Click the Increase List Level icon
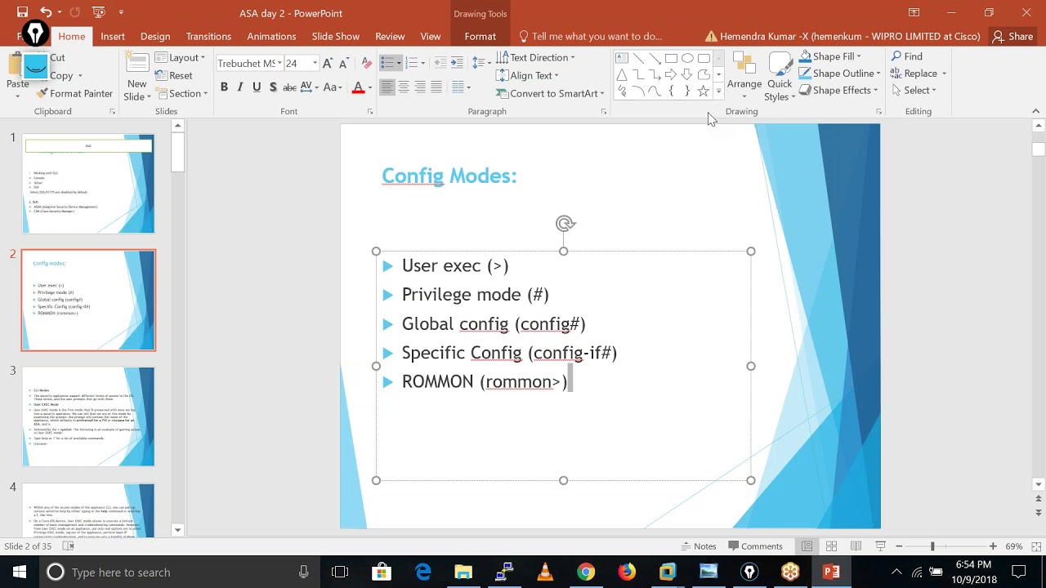This screenshot has width=1046, height=588. (x=456, y=63)
